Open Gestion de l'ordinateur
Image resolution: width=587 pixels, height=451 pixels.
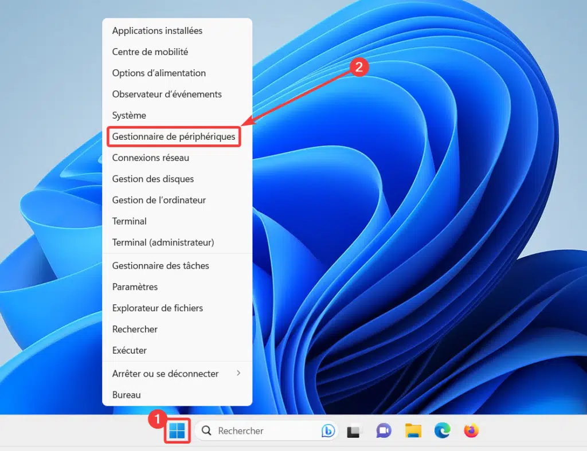177,200
